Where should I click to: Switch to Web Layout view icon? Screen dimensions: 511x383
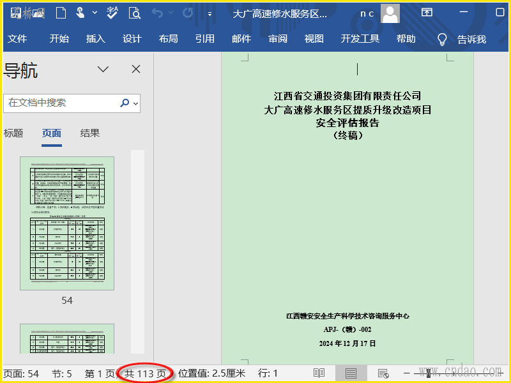[x=383, y=373]
